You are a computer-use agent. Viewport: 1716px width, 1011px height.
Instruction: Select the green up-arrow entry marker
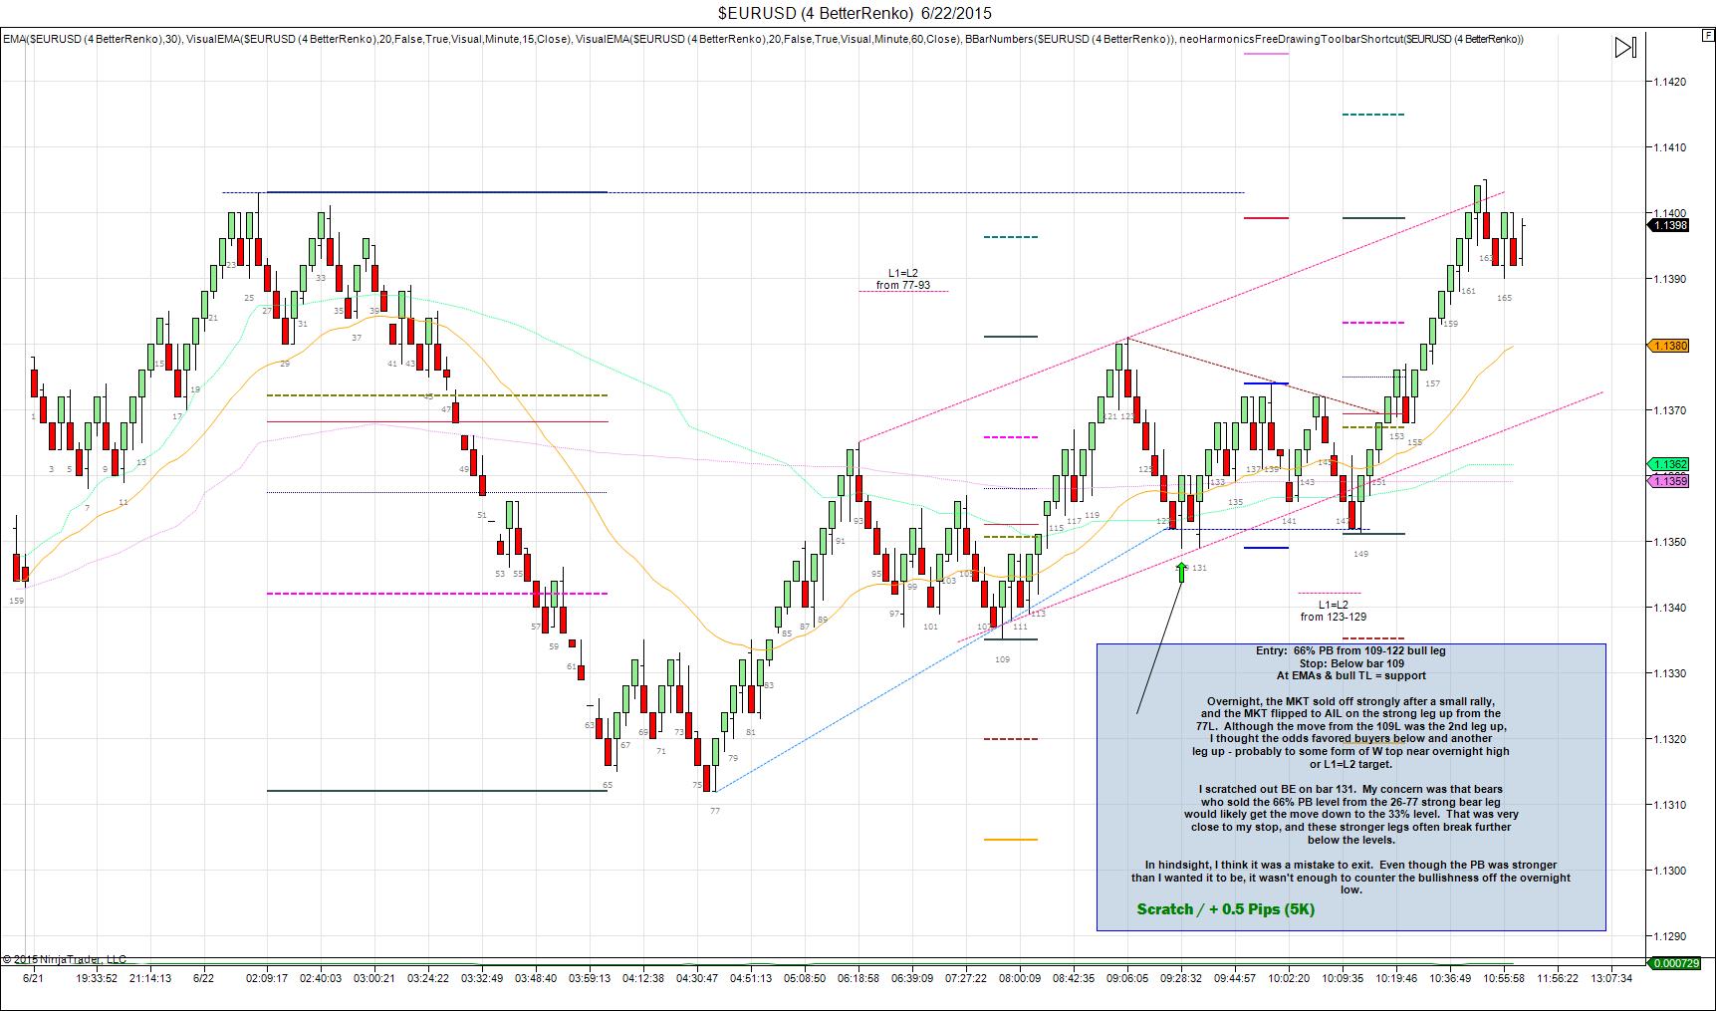(x=1182, y=571)
